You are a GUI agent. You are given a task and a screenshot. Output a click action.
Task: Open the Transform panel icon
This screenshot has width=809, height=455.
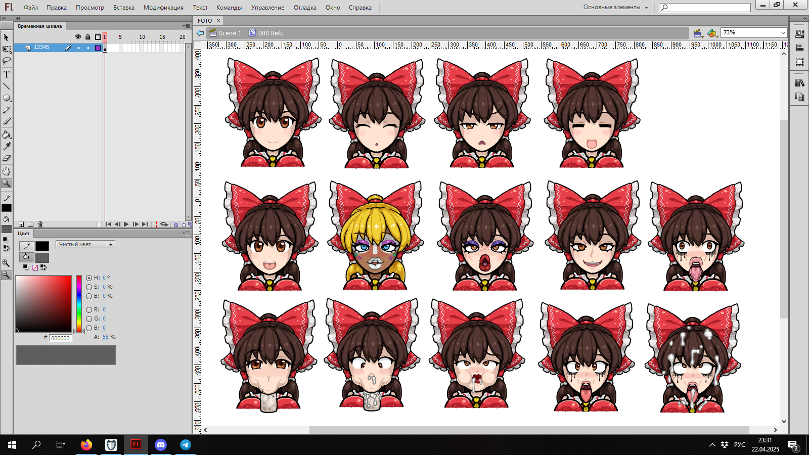(x=799, y=62)
